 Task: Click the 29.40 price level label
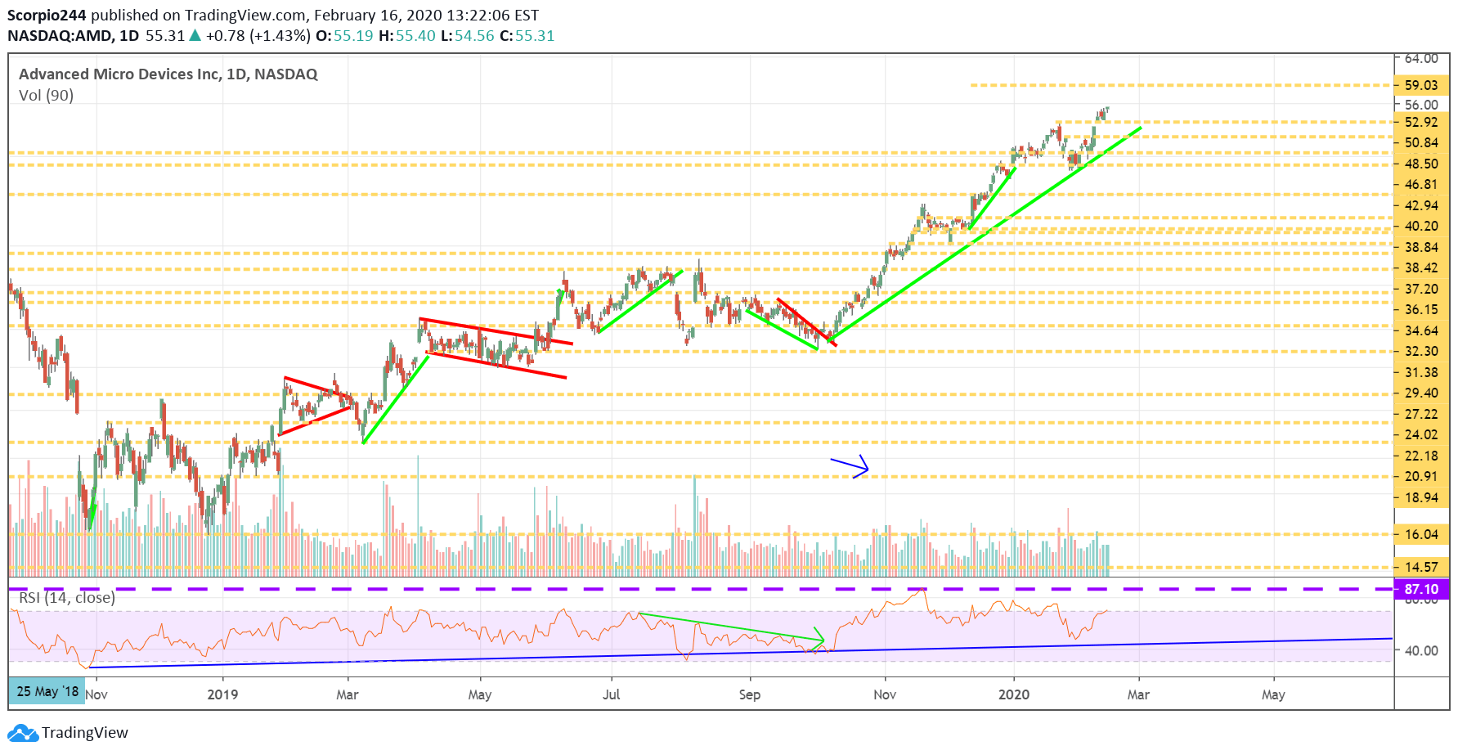[1421, 393]
